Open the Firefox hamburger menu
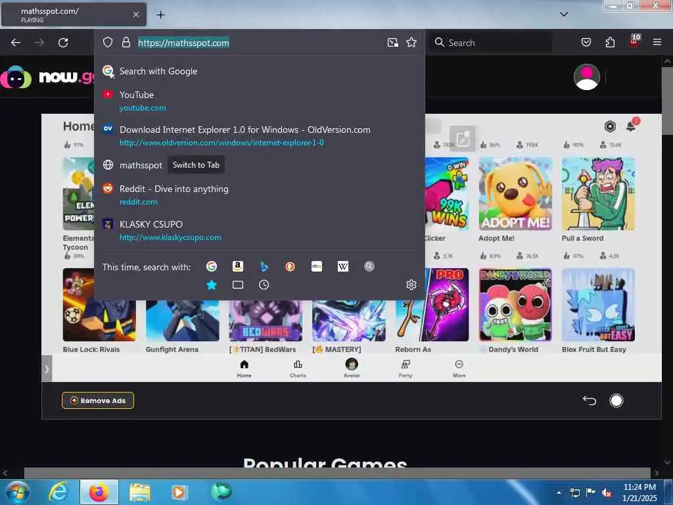Image resolution: width=673 pixels, height=505 pixels. (657, 42)
